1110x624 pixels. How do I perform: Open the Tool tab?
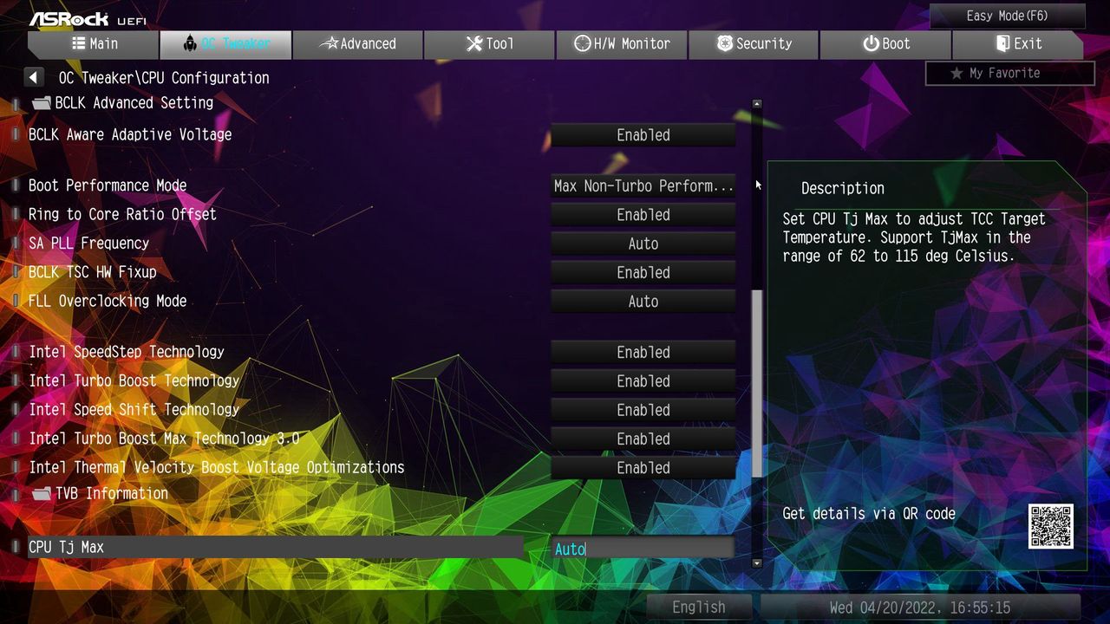(490, 44)
